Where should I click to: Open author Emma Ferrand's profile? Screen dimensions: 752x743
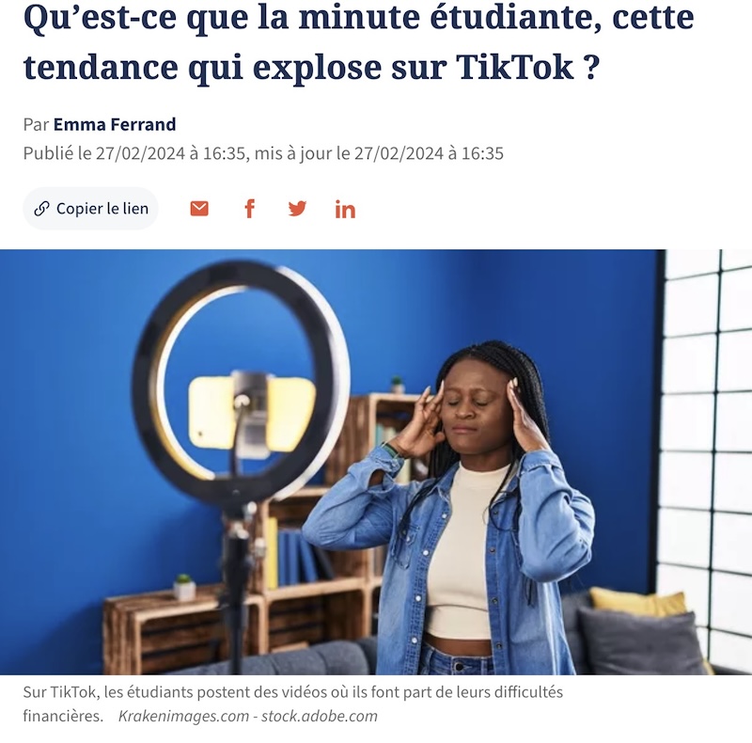(x=115, y=124)
